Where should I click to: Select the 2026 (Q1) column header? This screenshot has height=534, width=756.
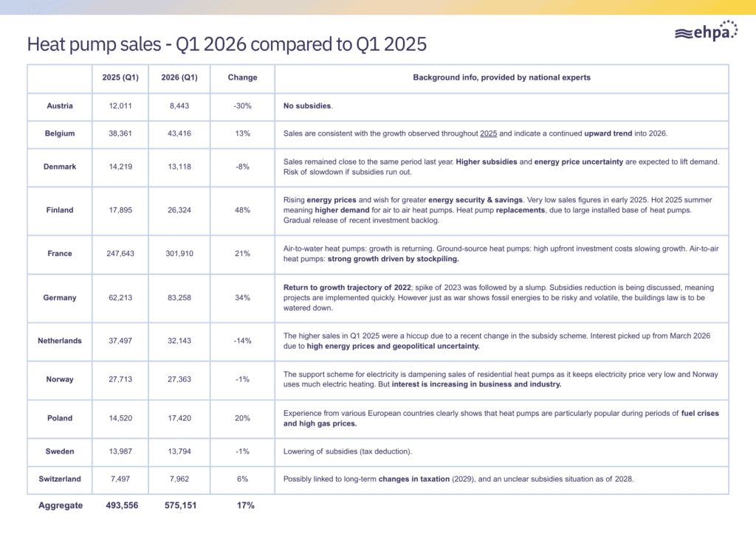tap(179, 77)
